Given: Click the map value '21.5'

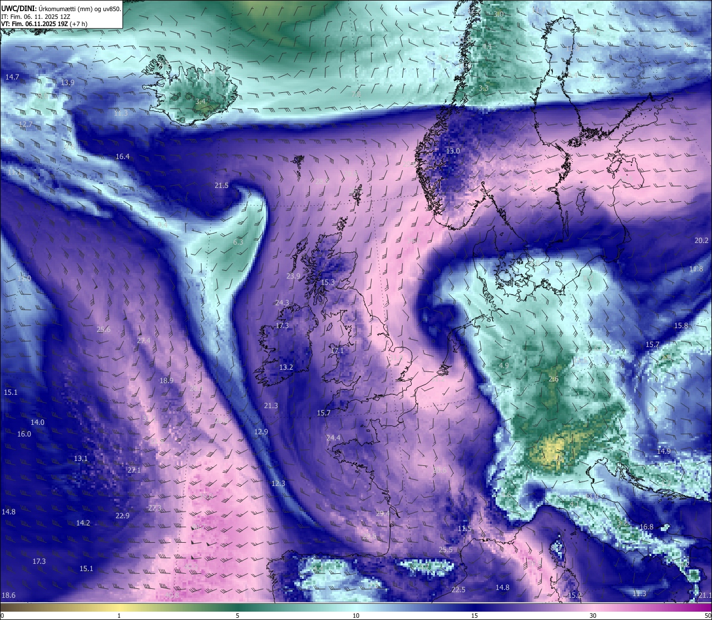Looking at the screenshot, I should (x=221, y=185).
